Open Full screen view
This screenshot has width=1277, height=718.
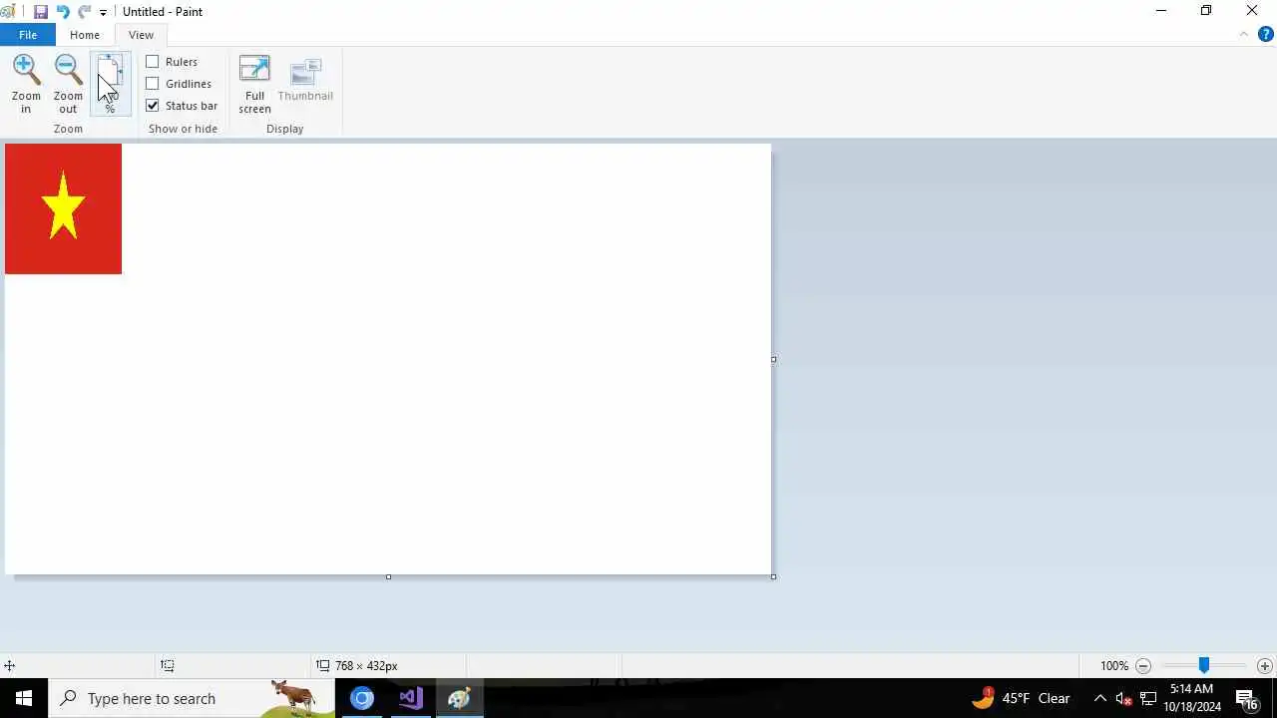pos(254,84)
